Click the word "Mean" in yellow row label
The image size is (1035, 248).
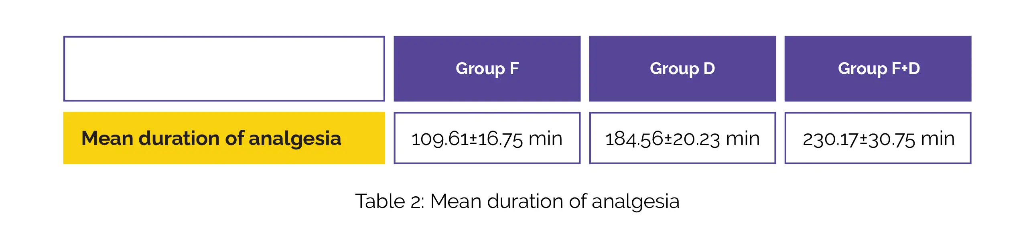point(107,139)
